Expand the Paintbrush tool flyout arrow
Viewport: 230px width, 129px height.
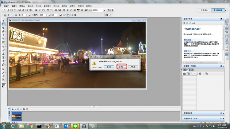6,50
